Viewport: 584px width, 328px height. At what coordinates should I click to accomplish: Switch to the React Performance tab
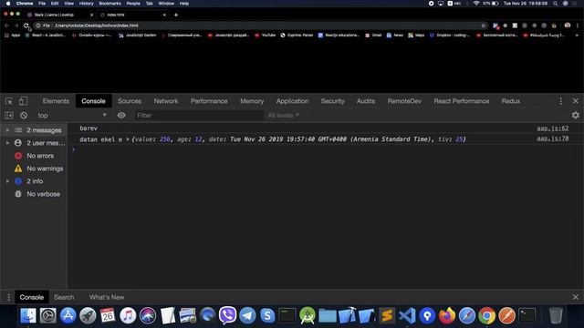[462, 101]
